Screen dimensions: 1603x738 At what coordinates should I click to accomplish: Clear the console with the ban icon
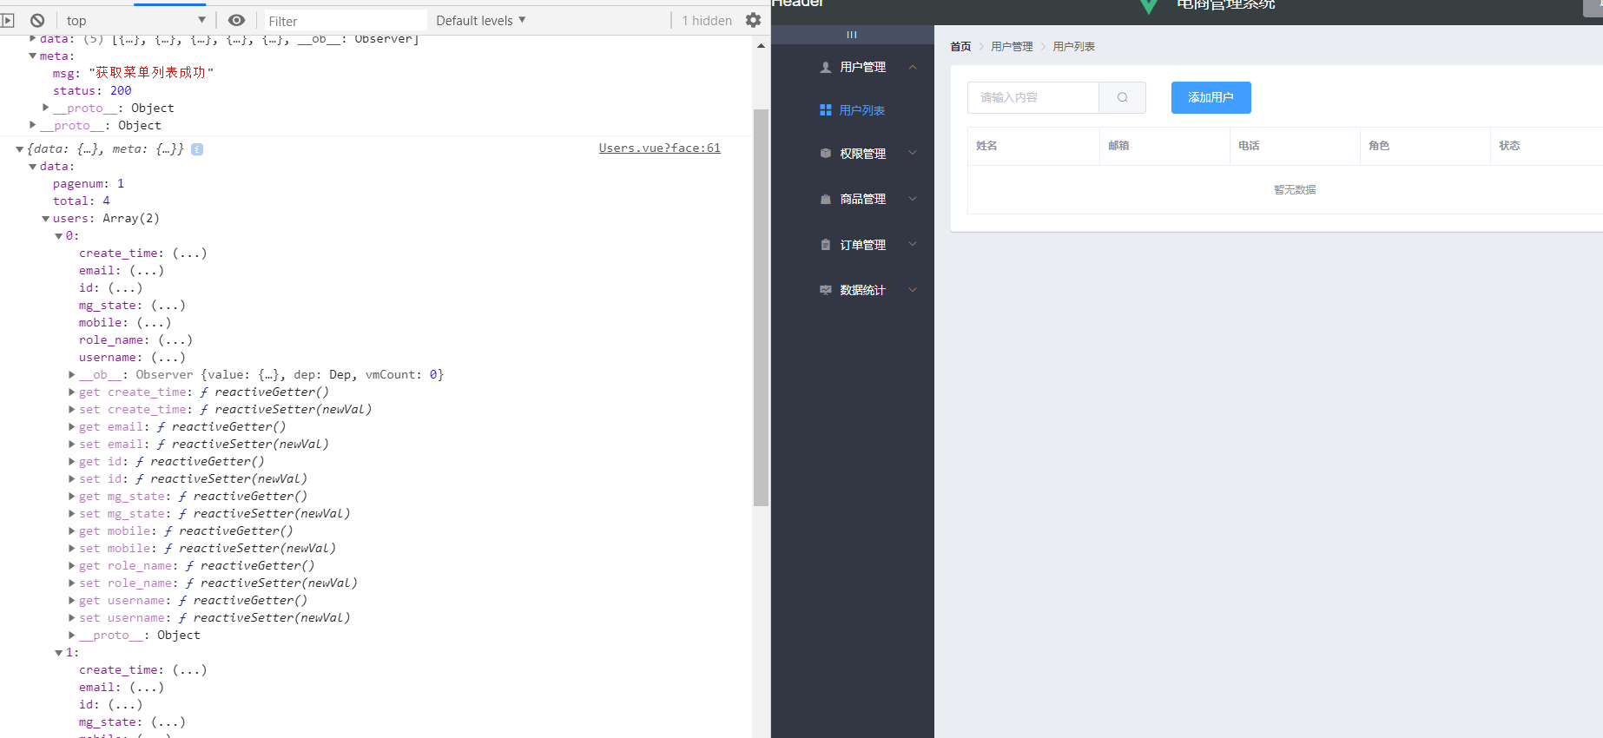(37, 20)
